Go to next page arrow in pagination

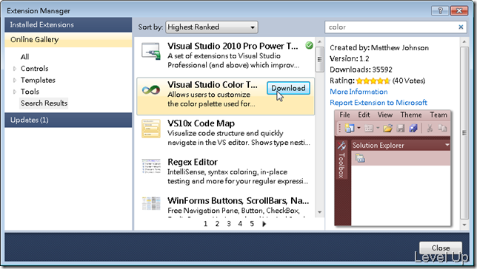pos(264,224)
